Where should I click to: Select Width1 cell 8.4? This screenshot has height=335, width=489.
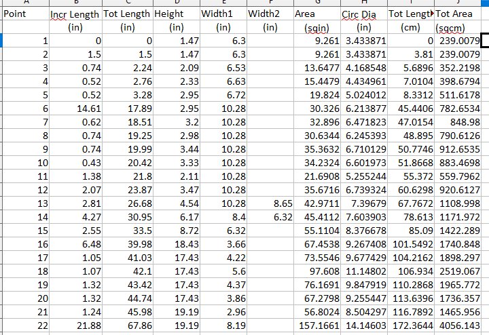pos(223,217)
